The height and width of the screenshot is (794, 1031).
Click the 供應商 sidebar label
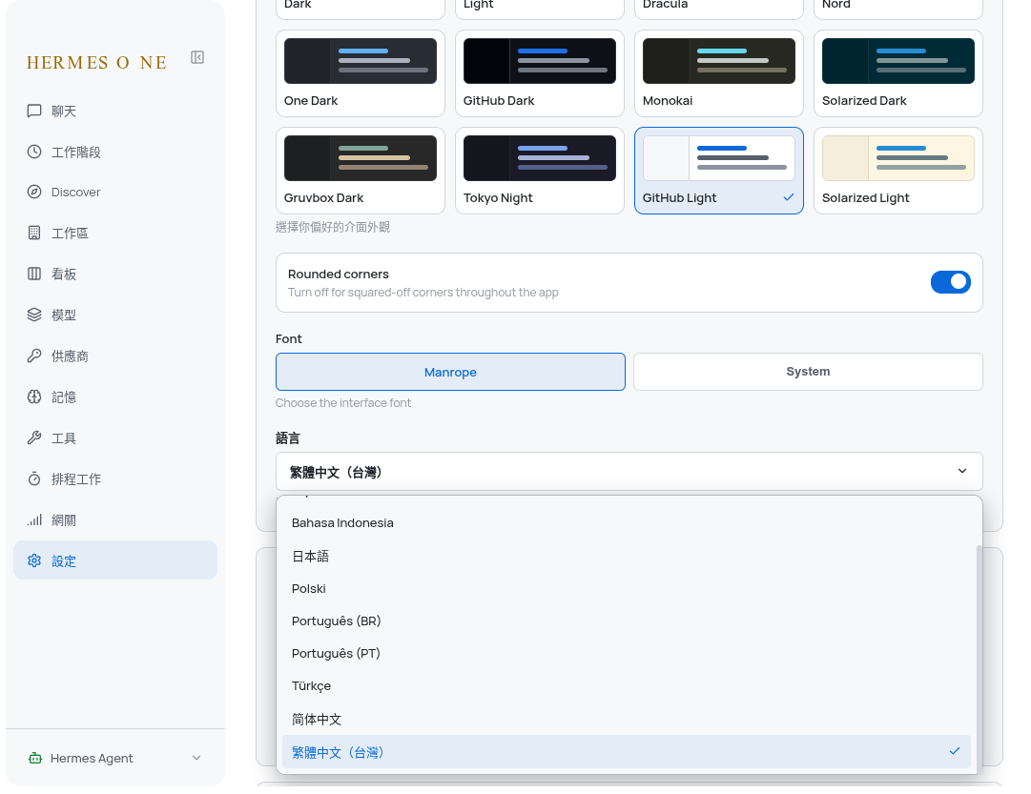point(70,356)
